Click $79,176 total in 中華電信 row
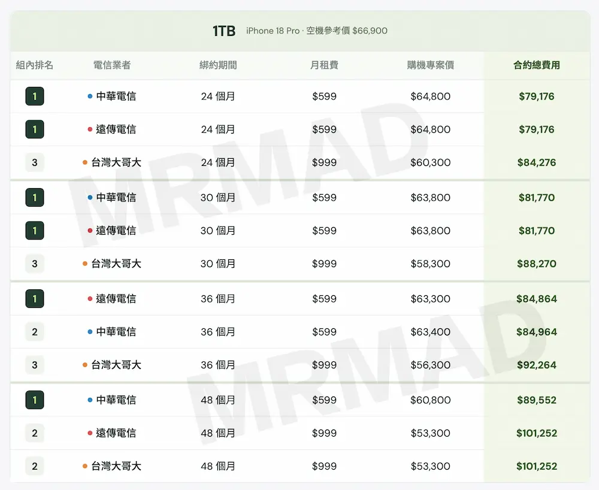 pos(537,96)
